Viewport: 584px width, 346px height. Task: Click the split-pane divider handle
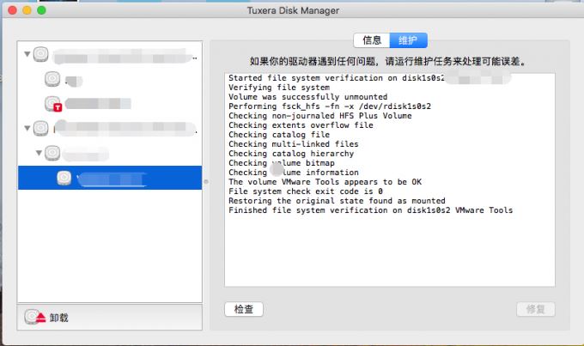pyautogui.click(x=205, y=180)
